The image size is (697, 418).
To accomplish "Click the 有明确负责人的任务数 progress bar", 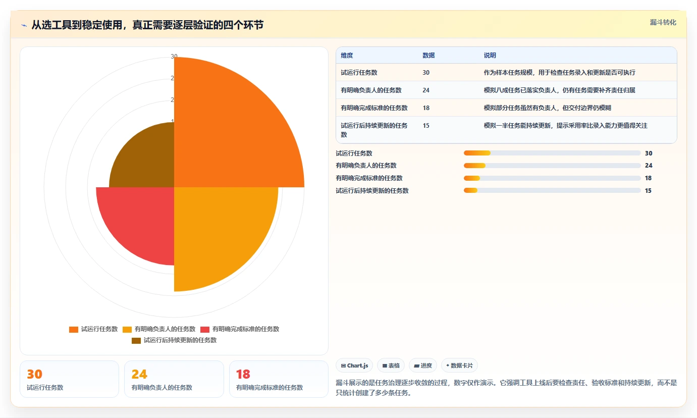I will pos(552,166).
